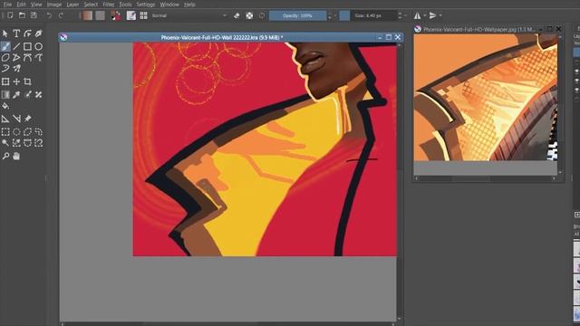580x326 pixels.
Task: Undo the last action
Action: pos(49,15)
